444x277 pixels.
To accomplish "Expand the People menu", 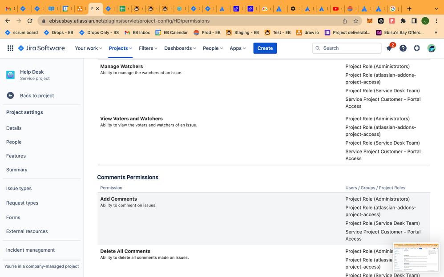I will click(x=213, y=48).
